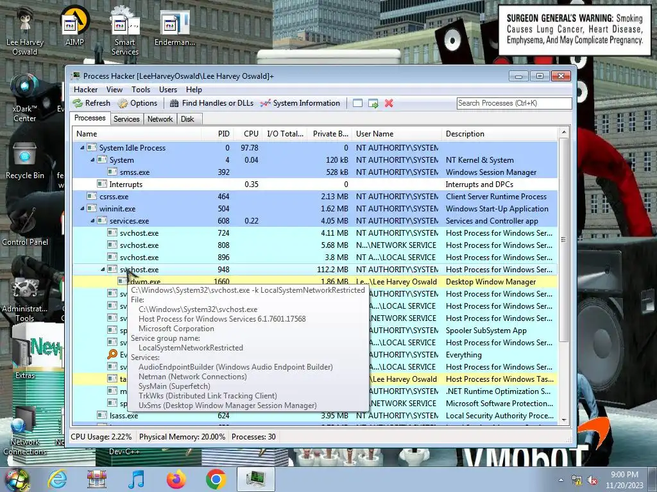Sort by the CPU column header
The image size is (657, 492).
pyautogui.click(x=247, y=134)
